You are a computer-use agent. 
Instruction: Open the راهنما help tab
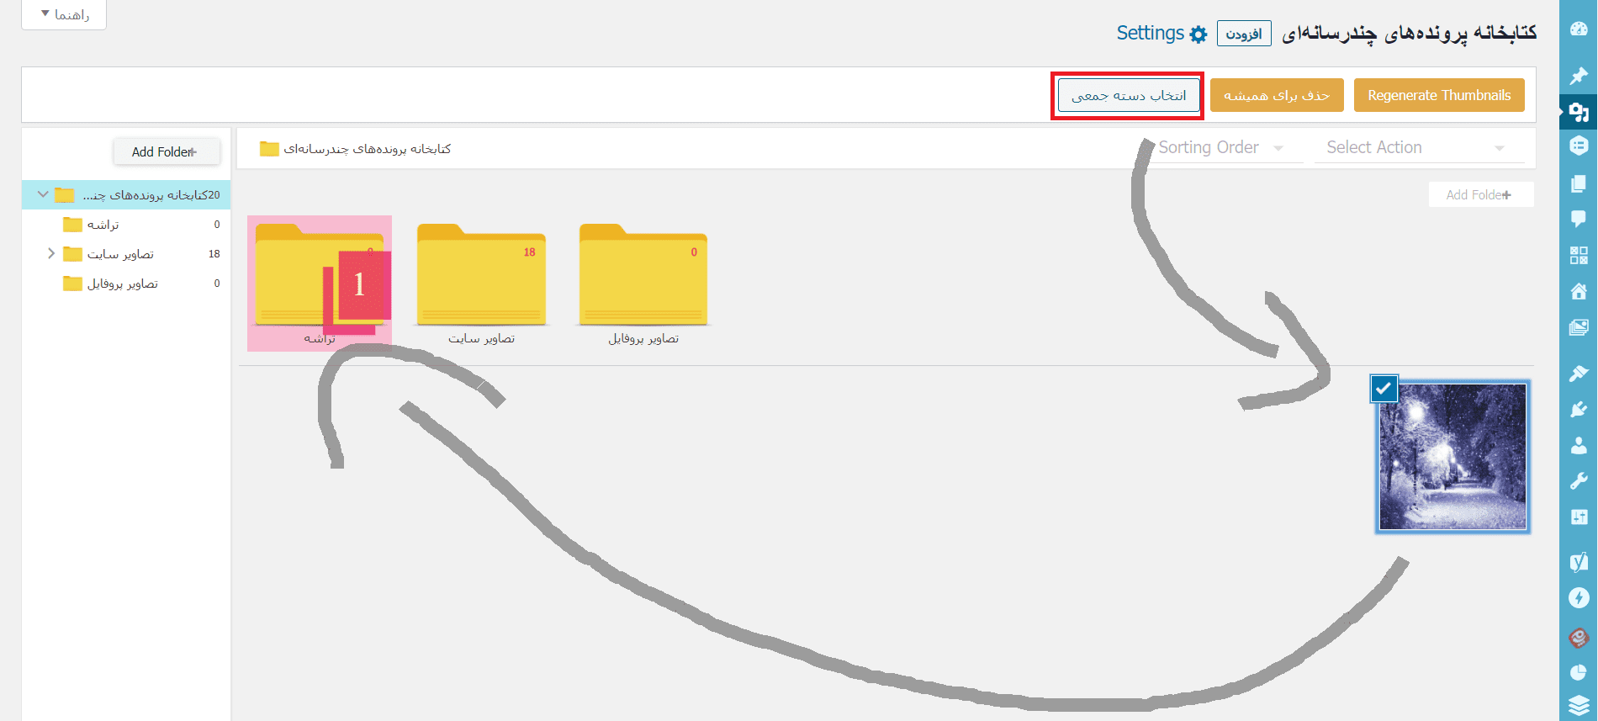pos(64,15)
